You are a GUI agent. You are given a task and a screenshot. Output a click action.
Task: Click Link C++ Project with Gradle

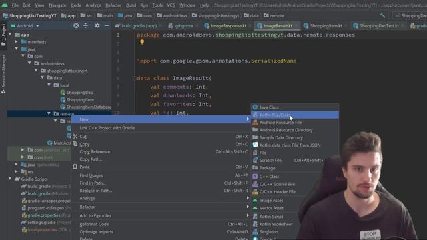[x=161, y=128]
